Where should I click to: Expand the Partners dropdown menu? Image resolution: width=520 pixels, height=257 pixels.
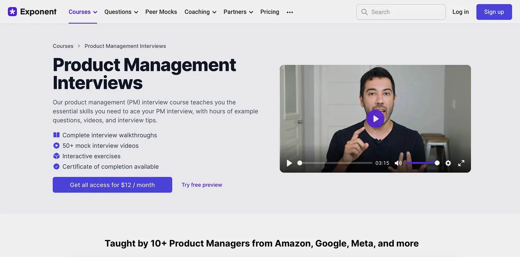[x=238, y=12]
